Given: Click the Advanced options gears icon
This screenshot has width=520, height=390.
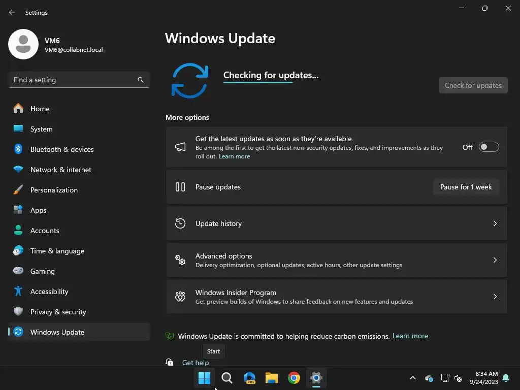Looking at the screenshot, I should 180,260.
